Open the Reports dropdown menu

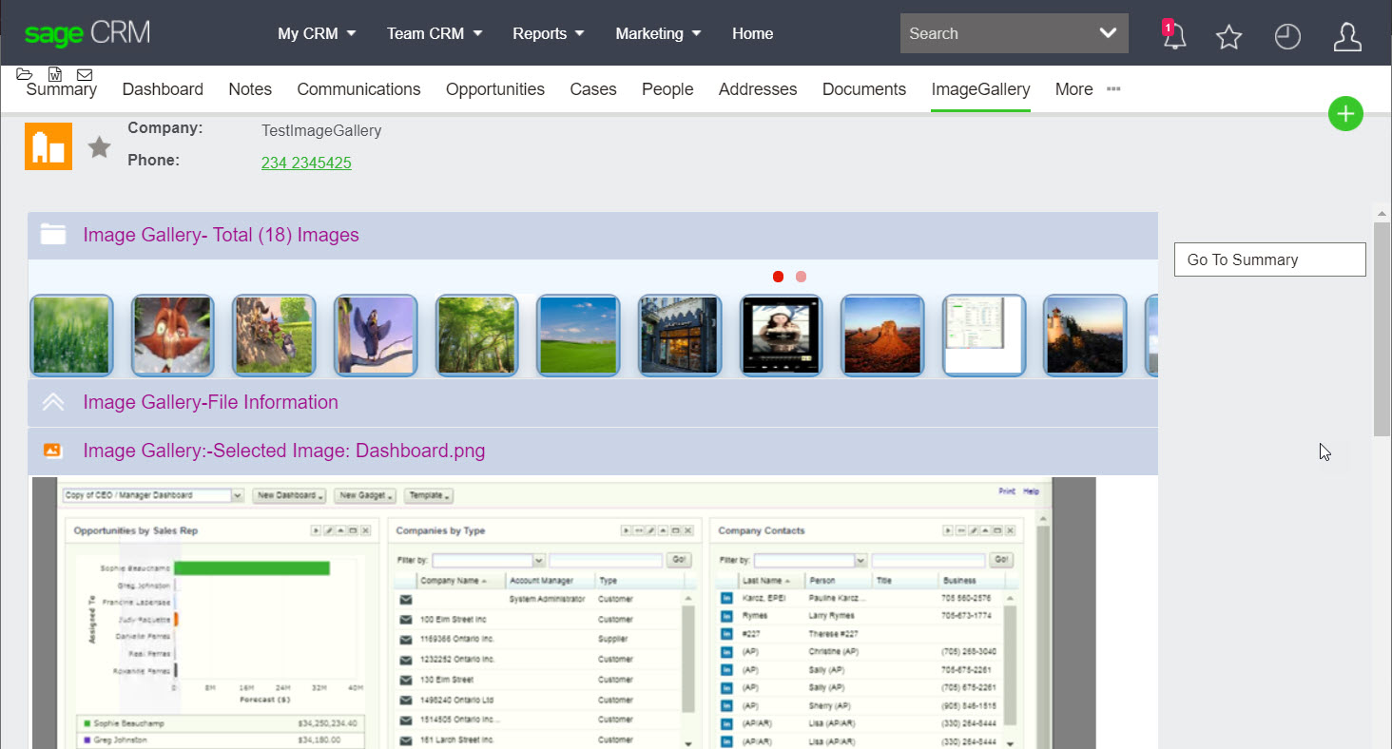[549, 33]
